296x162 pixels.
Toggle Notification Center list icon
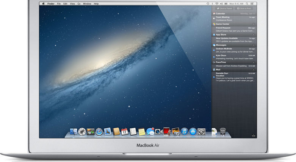pyautogui.click(x=252, y=3)
